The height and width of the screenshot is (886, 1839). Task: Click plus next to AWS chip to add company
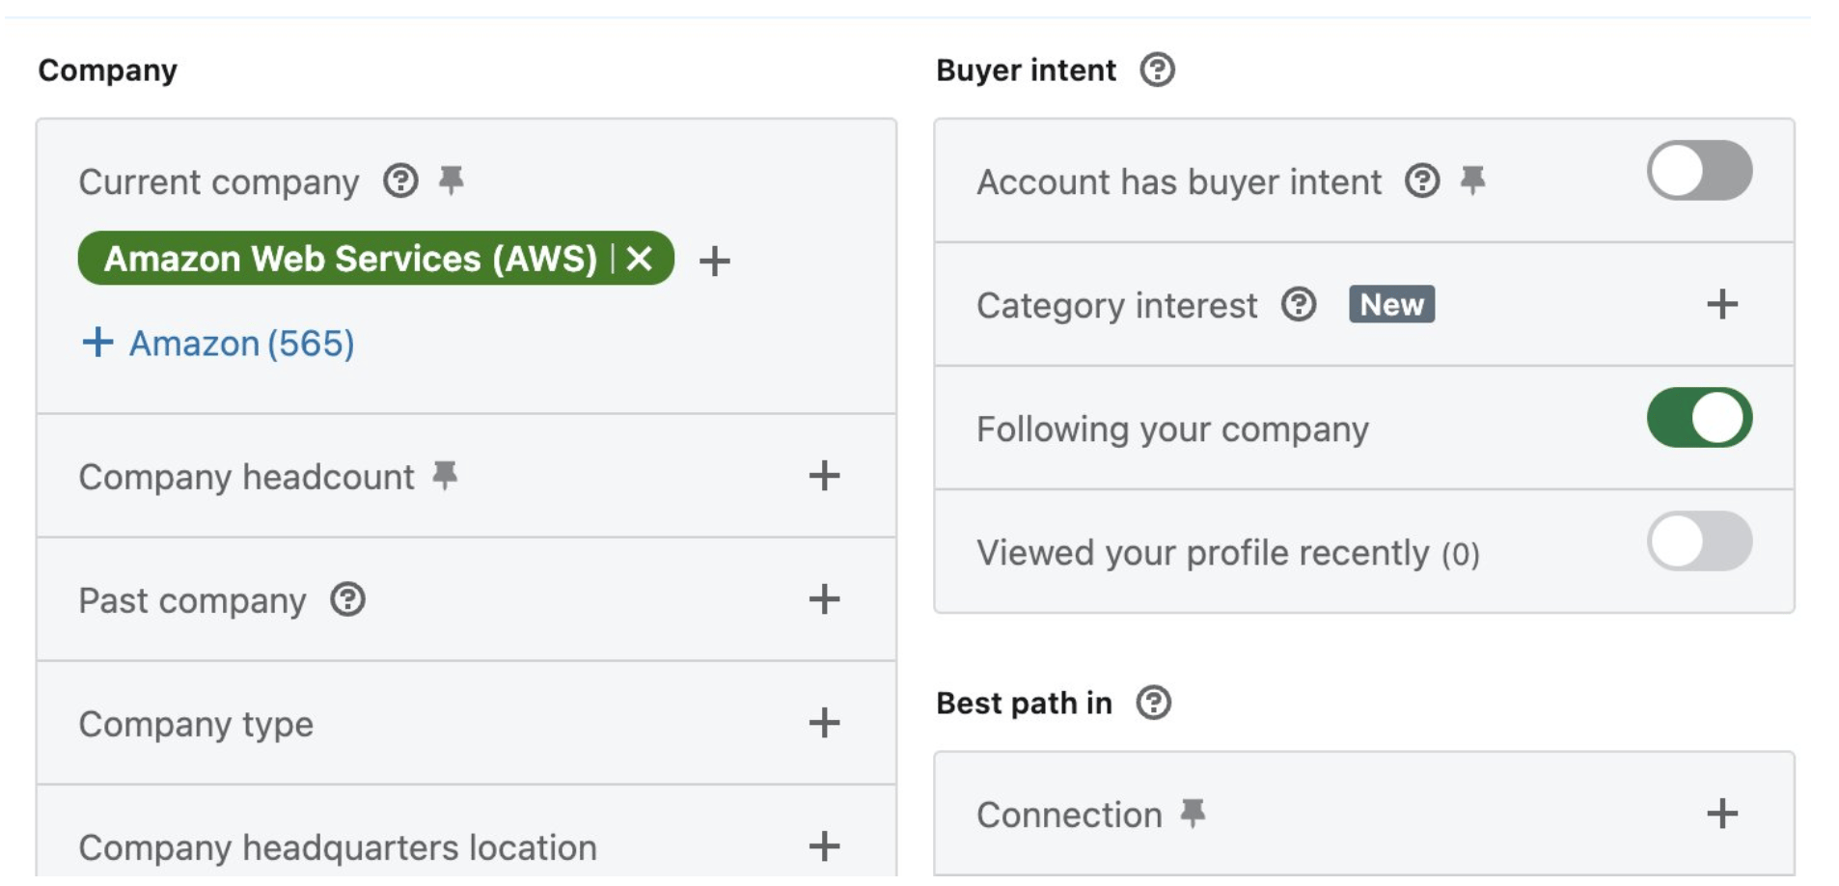tap(714, 261)
